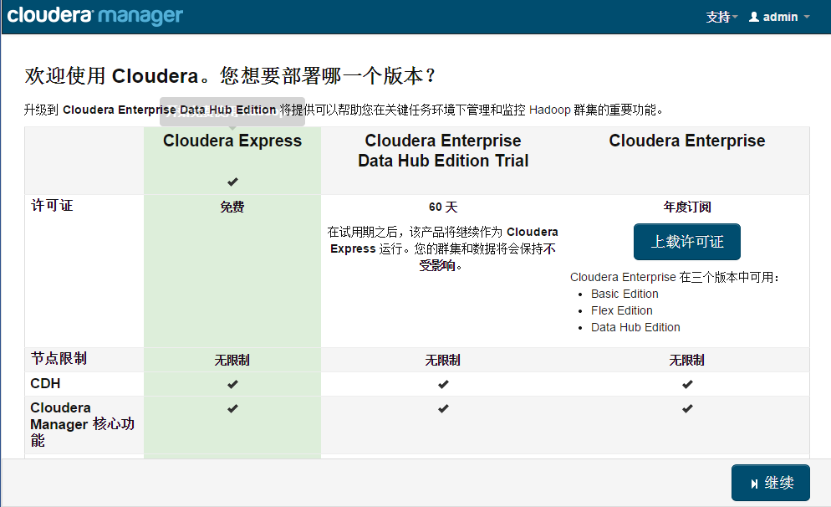Click the Data Hub Edition list item
The width and height of the screenshot is (831, 507).
pos(635,328)
